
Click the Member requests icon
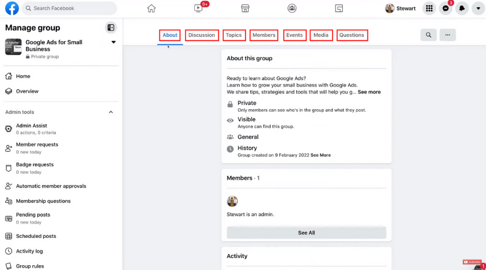(9, 148)
